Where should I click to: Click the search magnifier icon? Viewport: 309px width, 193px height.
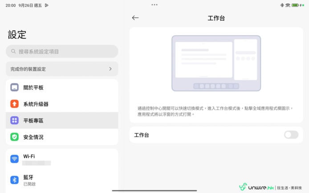pyautogui.click(x=13, y=52)
